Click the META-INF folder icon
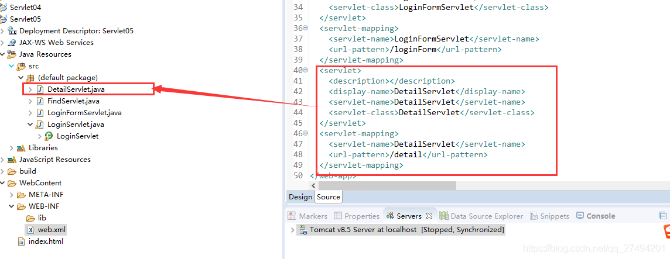Screen dimensions: 670x259 coord(21,195)
